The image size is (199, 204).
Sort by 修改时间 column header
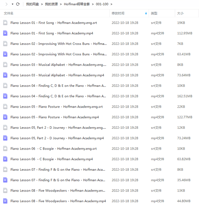click(118, 13)
